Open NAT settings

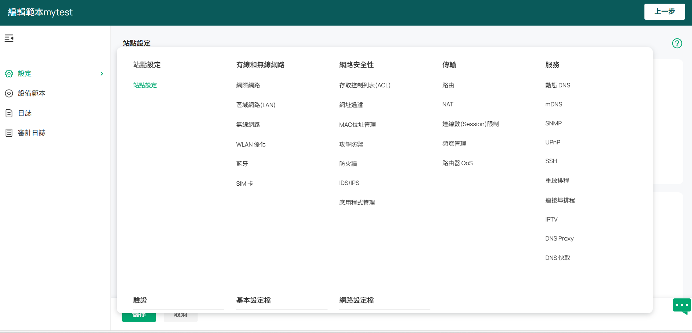pyautogui.click(x=448, y=104)
